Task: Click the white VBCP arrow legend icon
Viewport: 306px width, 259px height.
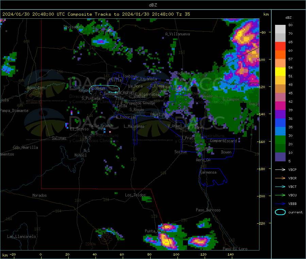Action: [280, 169]
